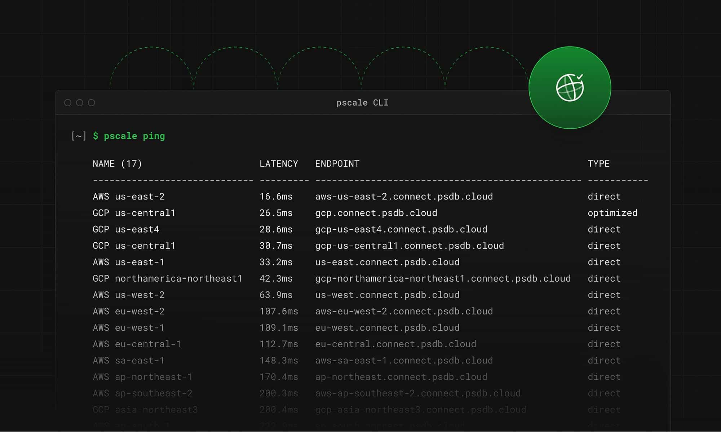Select the 200.3ms latency for ap-southeast-2
Viewport: 721px width, 432px height.
(279, 393)
